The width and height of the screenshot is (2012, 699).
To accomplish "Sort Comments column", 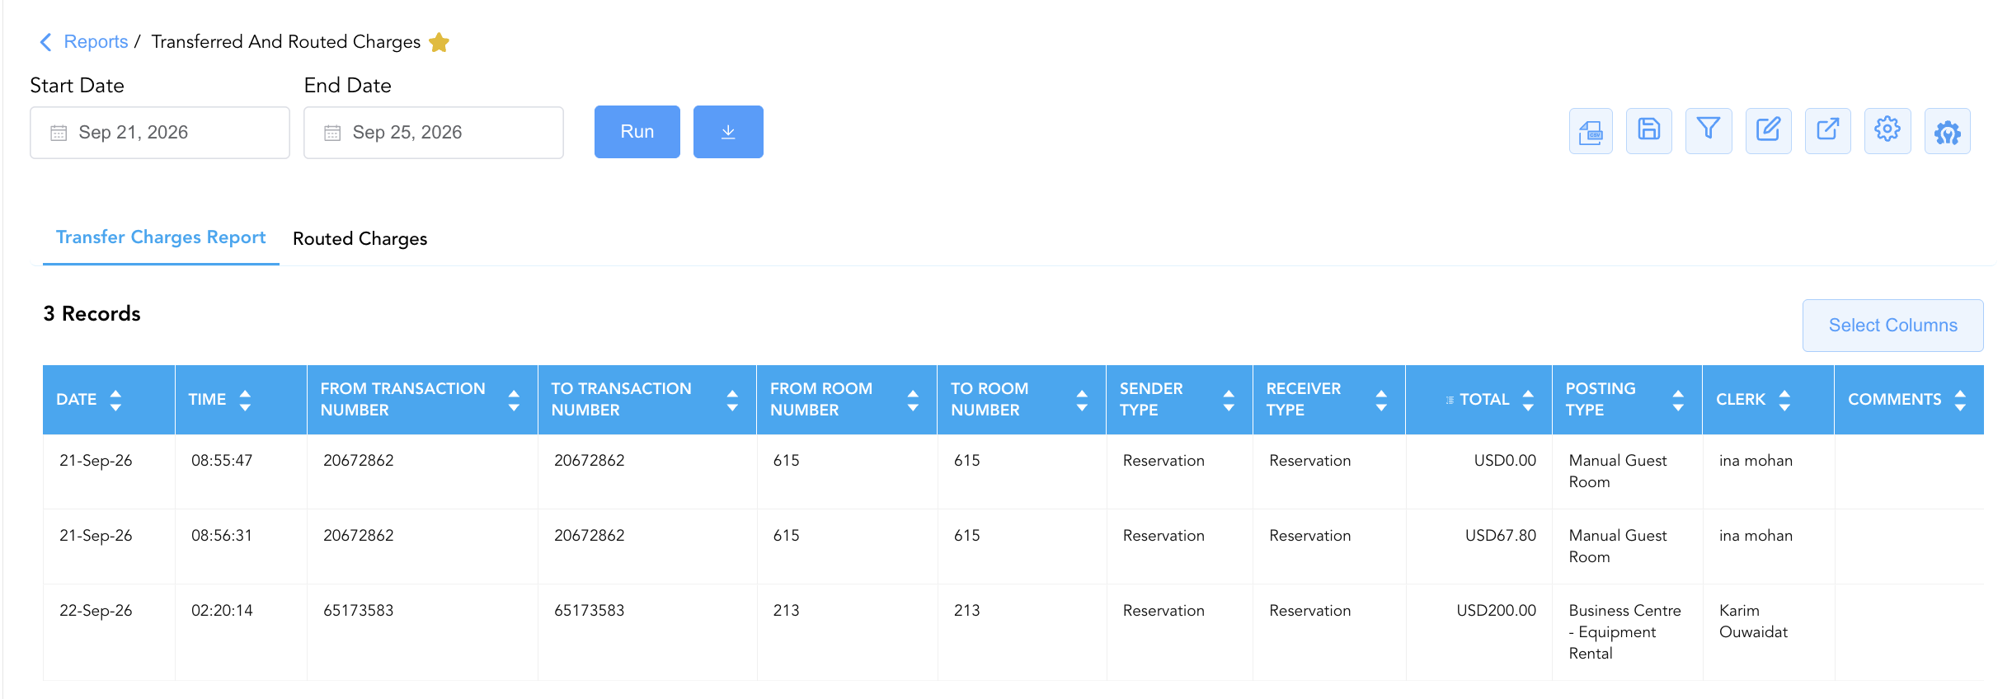I will pyautogui.click(x=1960, y=400).
